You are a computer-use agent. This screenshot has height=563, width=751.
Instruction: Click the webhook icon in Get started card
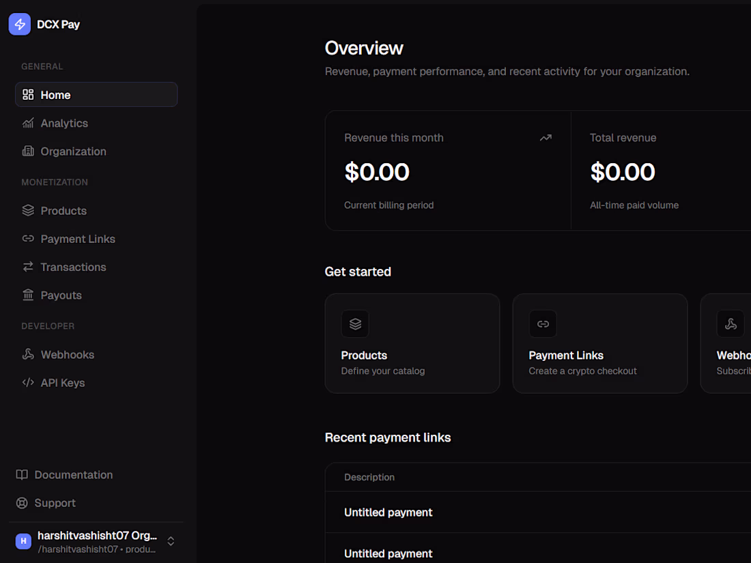[731, 324]
